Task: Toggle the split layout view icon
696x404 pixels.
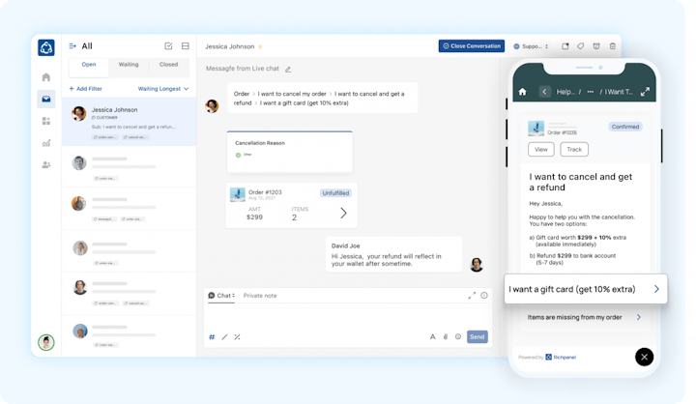Action: point(185,45)
